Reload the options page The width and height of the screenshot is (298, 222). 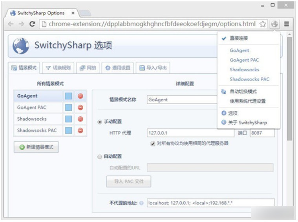(x=32, y=24)
